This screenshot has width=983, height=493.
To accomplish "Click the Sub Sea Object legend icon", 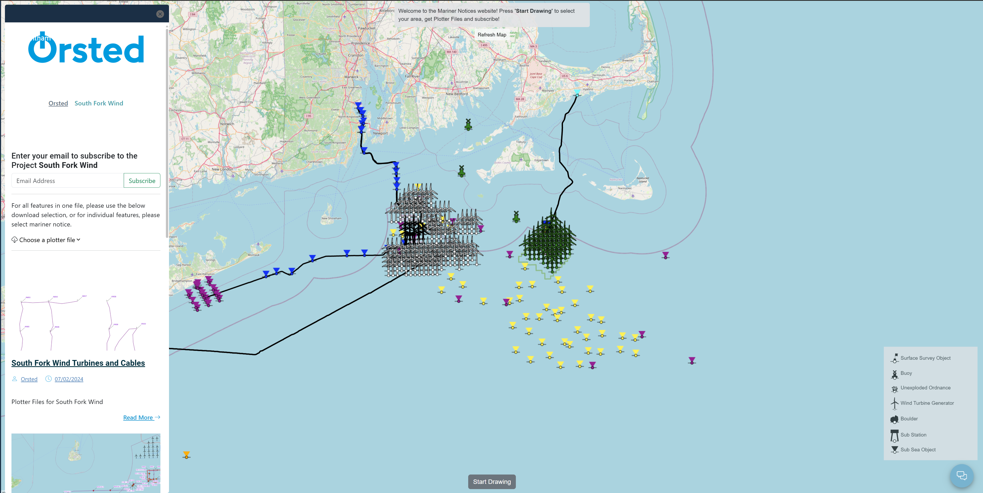I will tap(894, 450).
